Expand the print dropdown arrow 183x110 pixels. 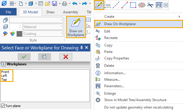[x=70, y=4]
